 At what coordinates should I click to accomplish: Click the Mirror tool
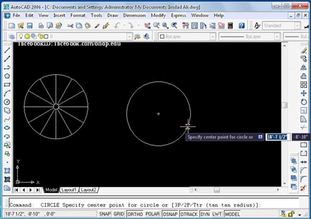click(x=303, y=67)
